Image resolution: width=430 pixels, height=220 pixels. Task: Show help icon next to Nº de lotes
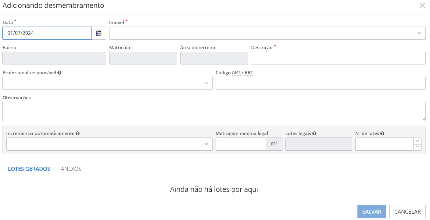pyautogui.click(x=382, y=134)
